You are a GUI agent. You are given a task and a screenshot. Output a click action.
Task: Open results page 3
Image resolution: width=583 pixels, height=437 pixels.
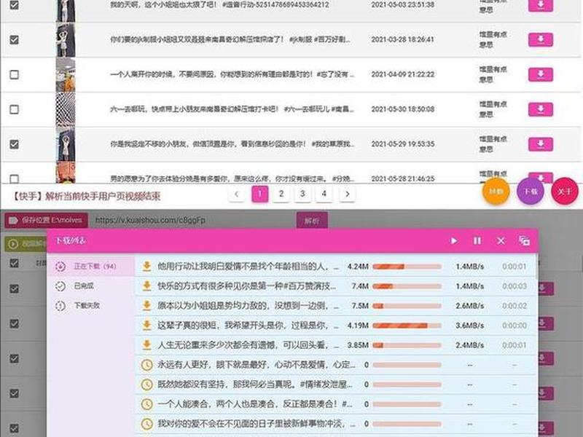(x=302, y=194)
